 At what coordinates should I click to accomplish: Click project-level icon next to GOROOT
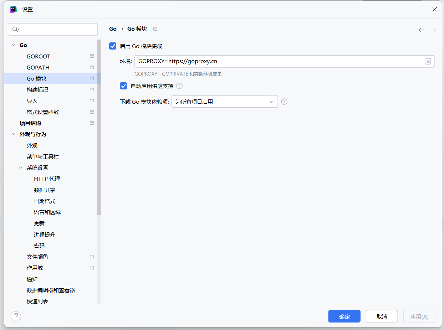pyautogui.click(x=92, y=56)
